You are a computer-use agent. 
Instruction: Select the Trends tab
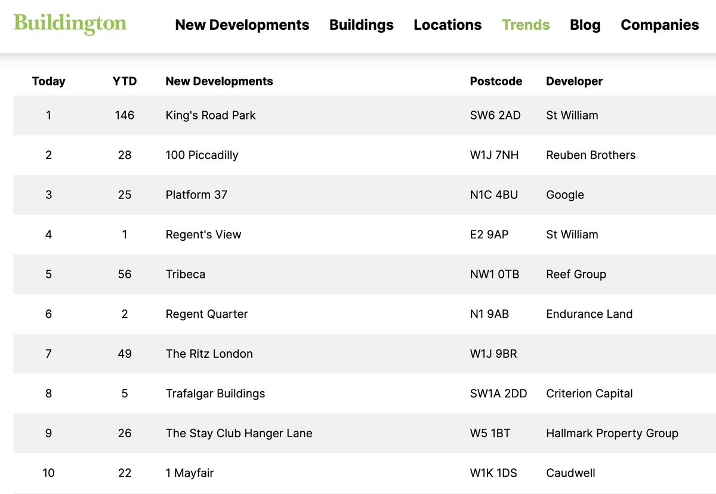point(525,24)
